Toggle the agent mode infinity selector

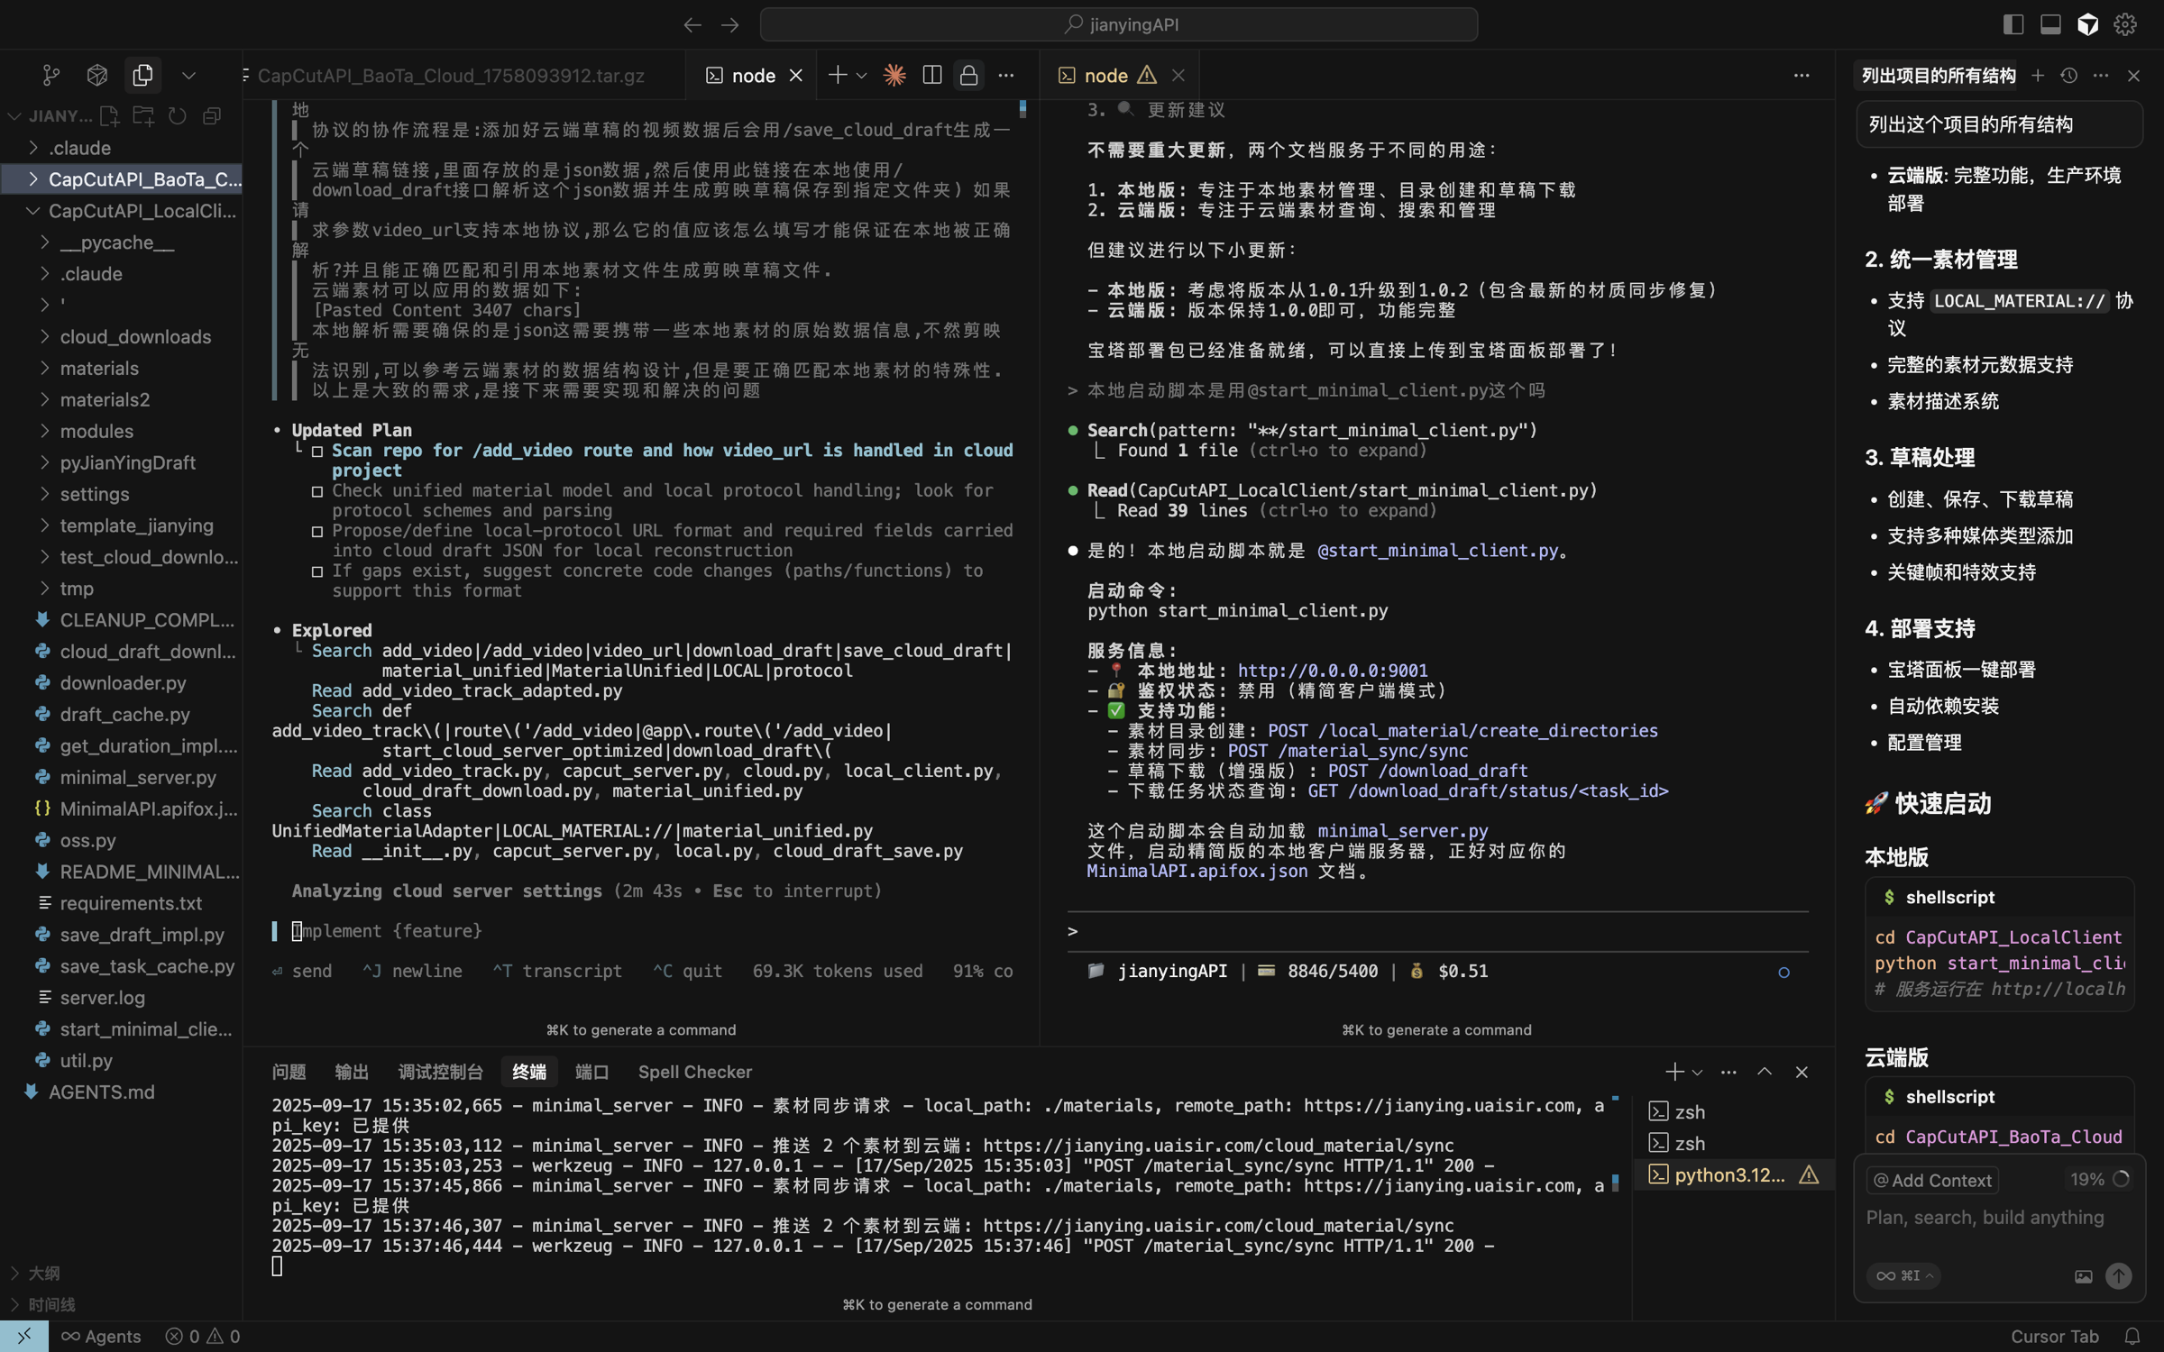(1903, 1275)
